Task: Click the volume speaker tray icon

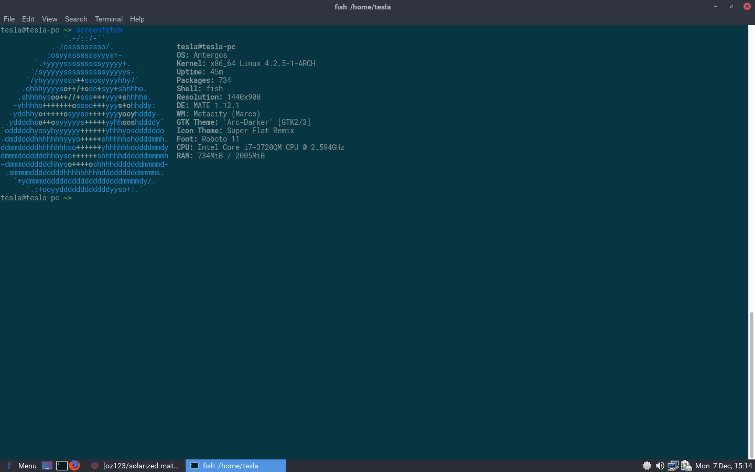Action: pyautogui.click(x=660, y=466)
